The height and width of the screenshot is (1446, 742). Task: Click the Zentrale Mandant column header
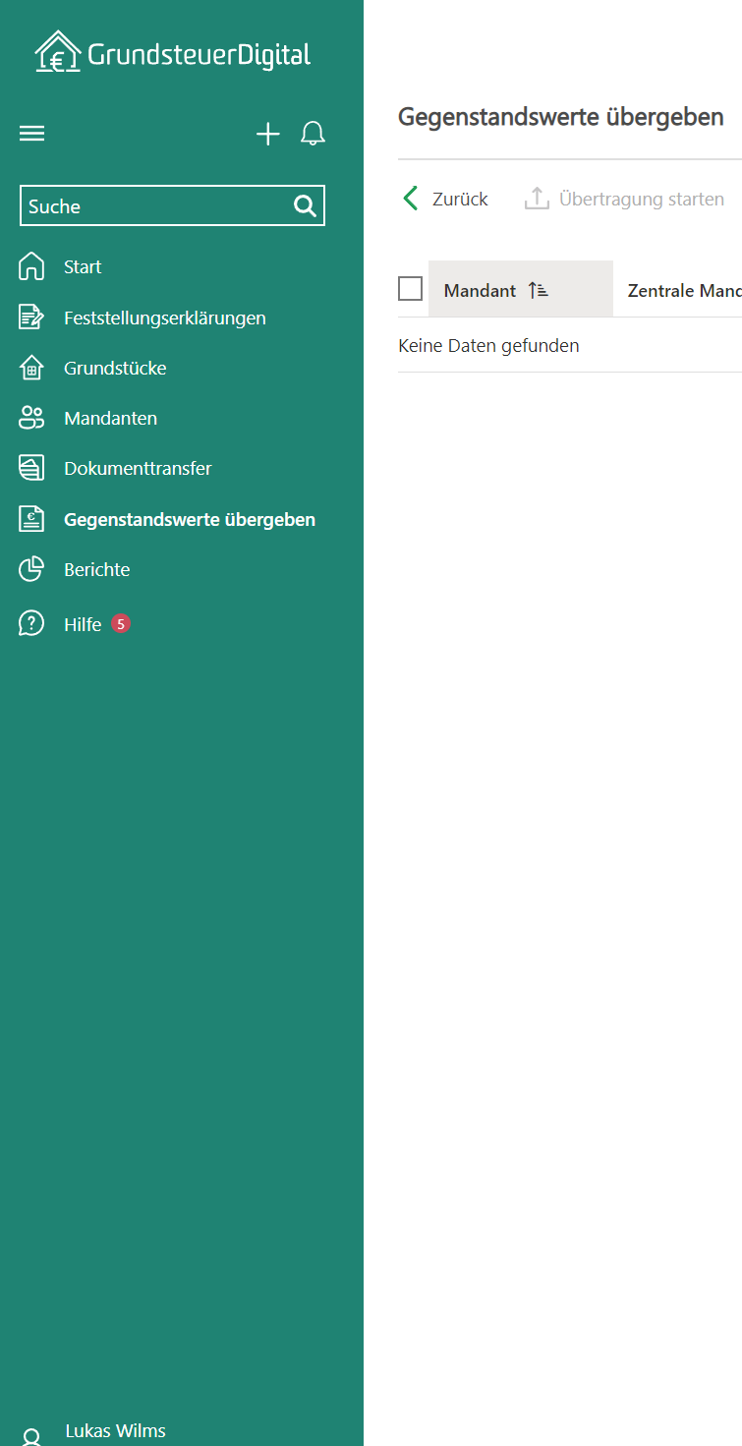(x=685, y=290)
